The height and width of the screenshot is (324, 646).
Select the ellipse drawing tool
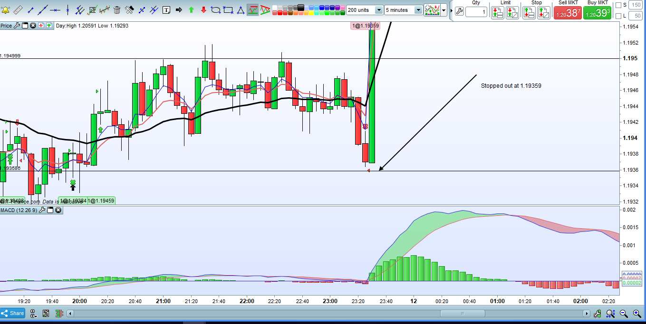point(216,9)
